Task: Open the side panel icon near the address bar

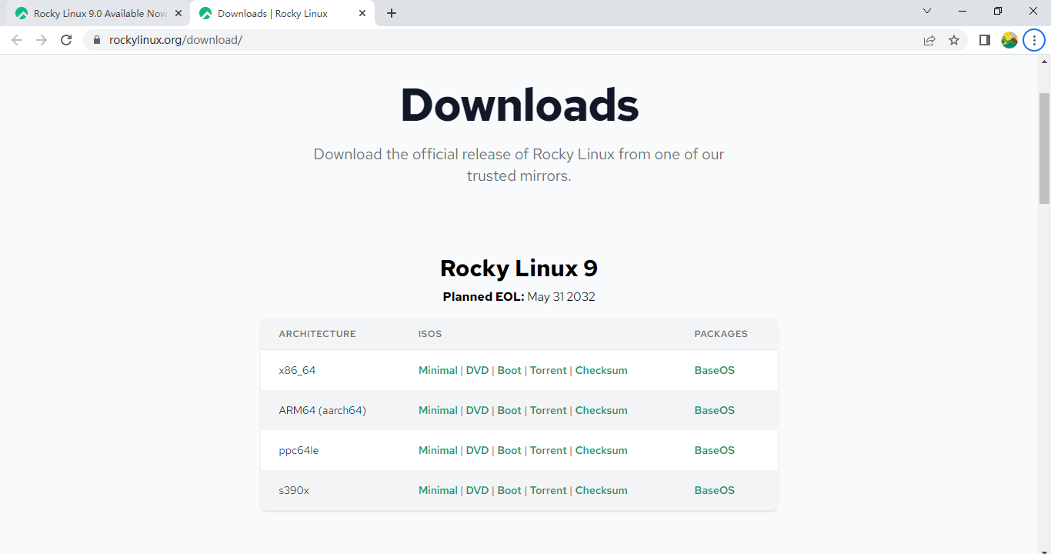Action: tap(984, 39)
